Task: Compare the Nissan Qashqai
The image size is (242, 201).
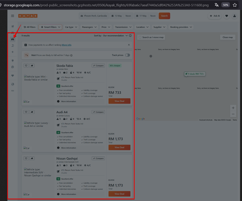Action: (x=98, y=159)
